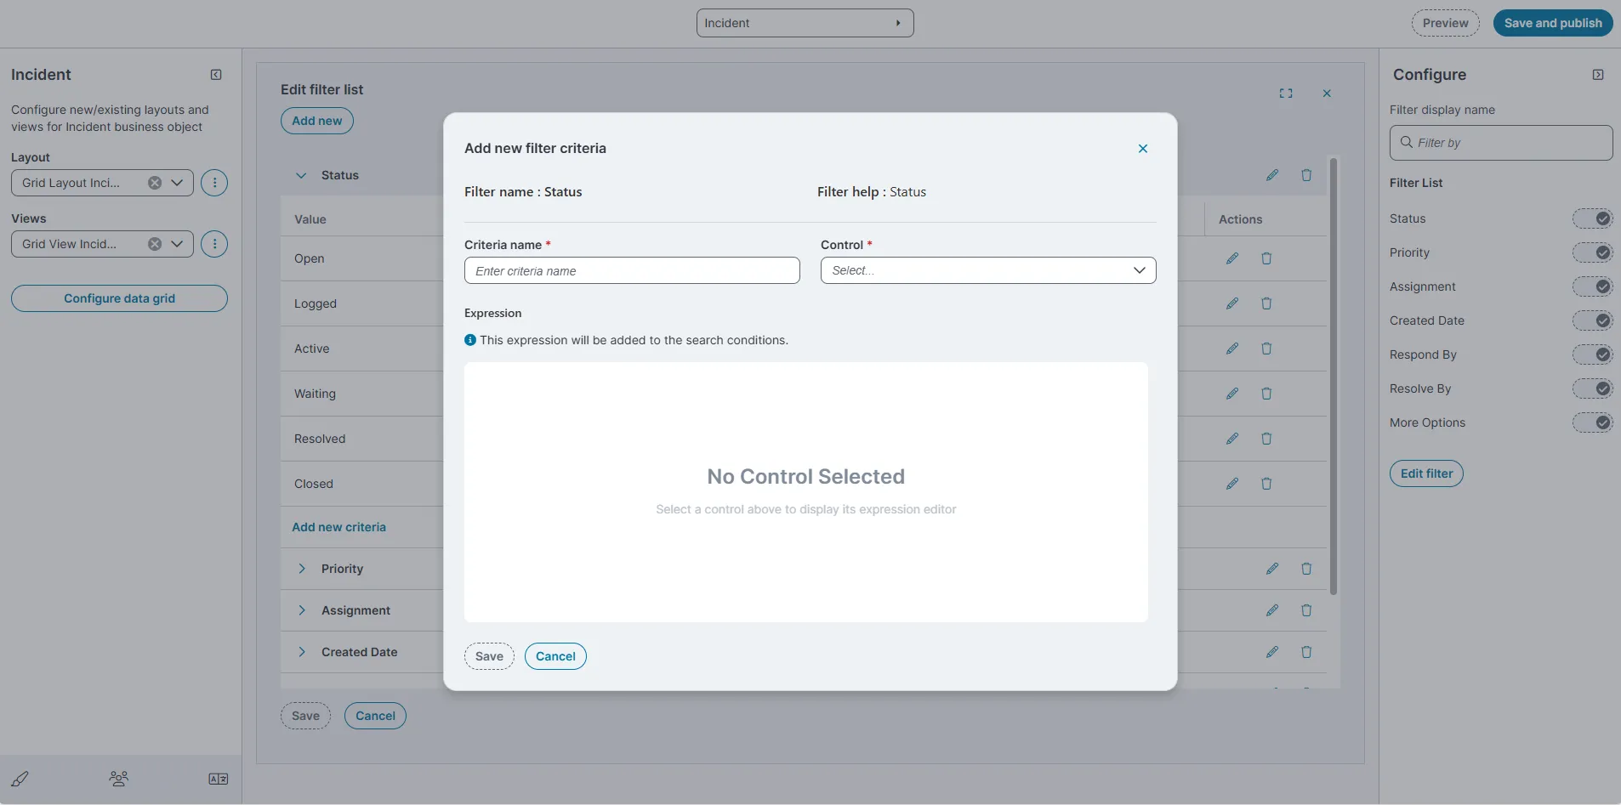Screen dimensions: 1621x805
Task: Edit the Resolved value row
Action: pos(1232,439)
